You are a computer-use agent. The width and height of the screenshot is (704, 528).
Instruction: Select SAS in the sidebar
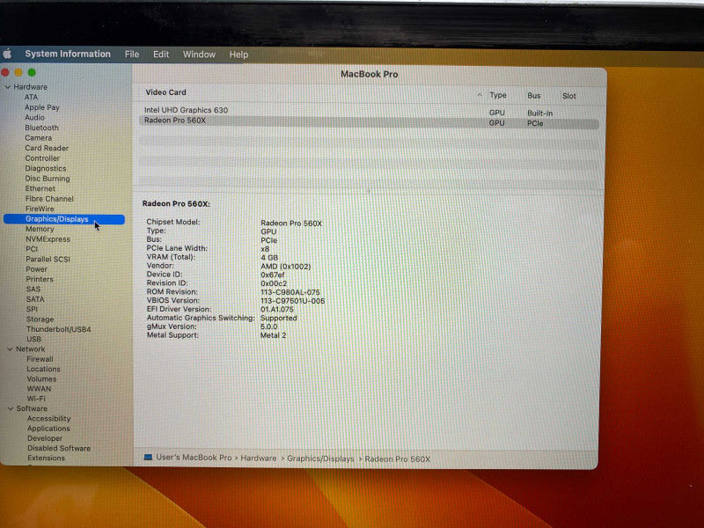pos(33,290)
